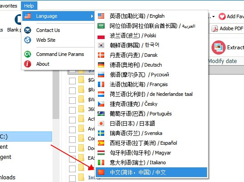
Task: Select Português language option
Action: [x=151, y=114]
